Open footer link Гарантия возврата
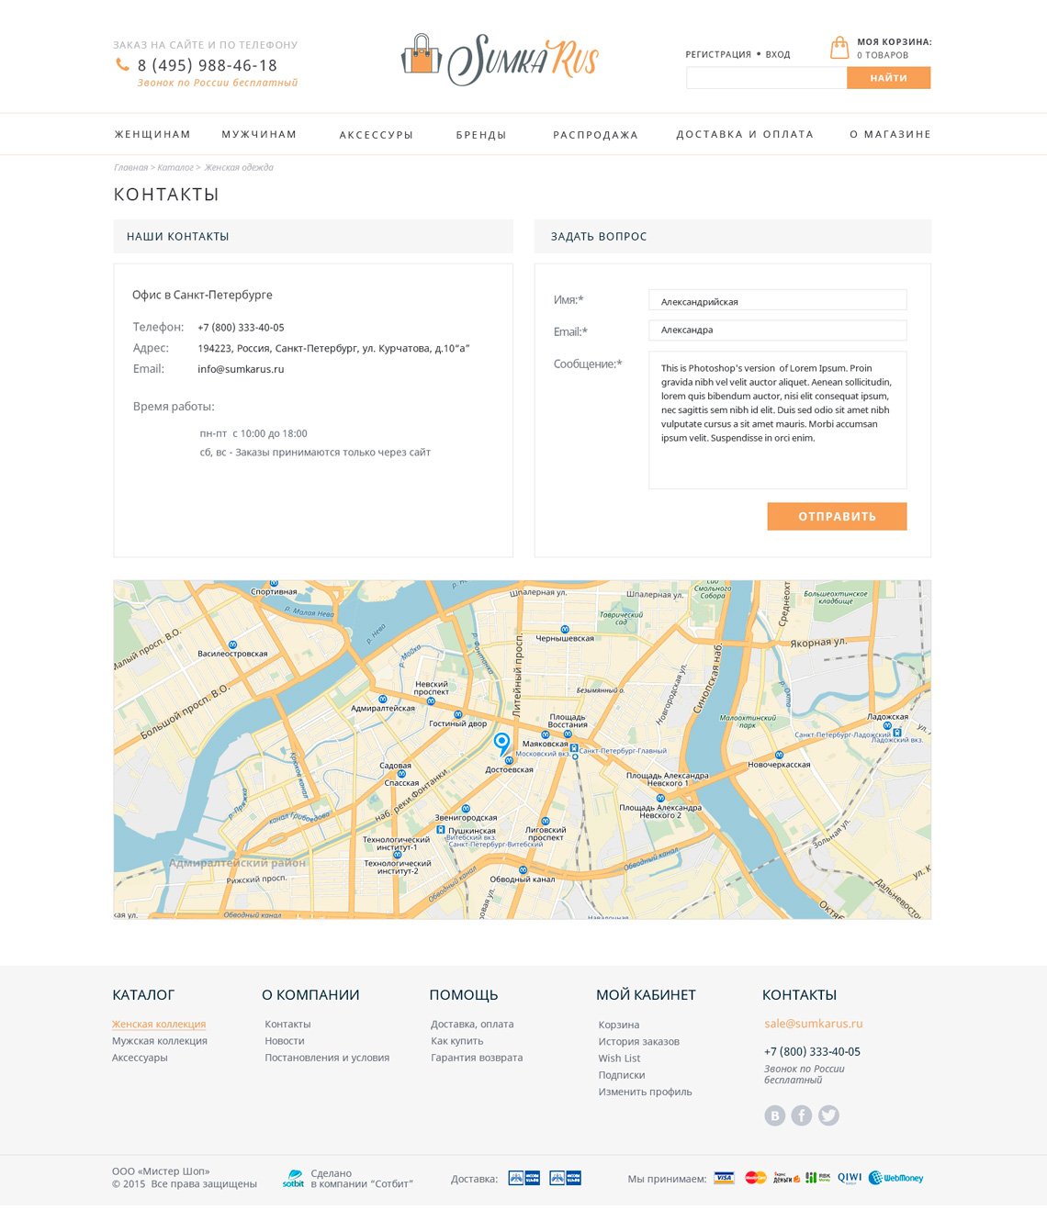Viewport: 1047px width, 1210px height. click(x=477, y=1058)
